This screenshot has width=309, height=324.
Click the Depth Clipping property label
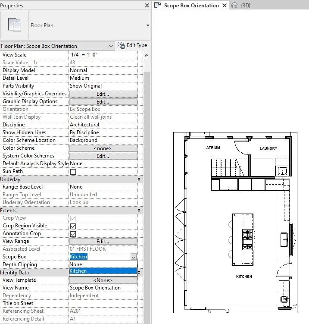click(20, 264)
